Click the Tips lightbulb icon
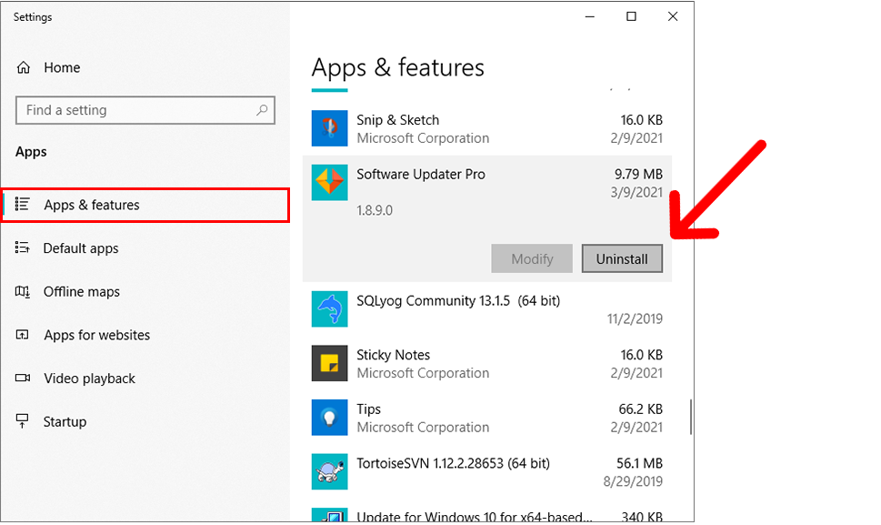Screen dimensions: 881x525 pyautogui.click(x=329, y=418)
